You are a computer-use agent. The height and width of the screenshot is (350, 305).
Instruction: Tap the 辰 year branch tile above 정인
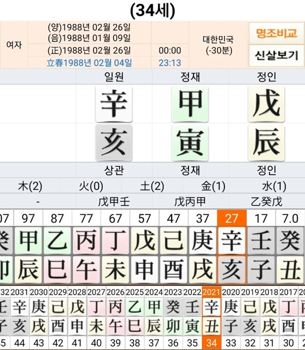(x=266, y=142)
